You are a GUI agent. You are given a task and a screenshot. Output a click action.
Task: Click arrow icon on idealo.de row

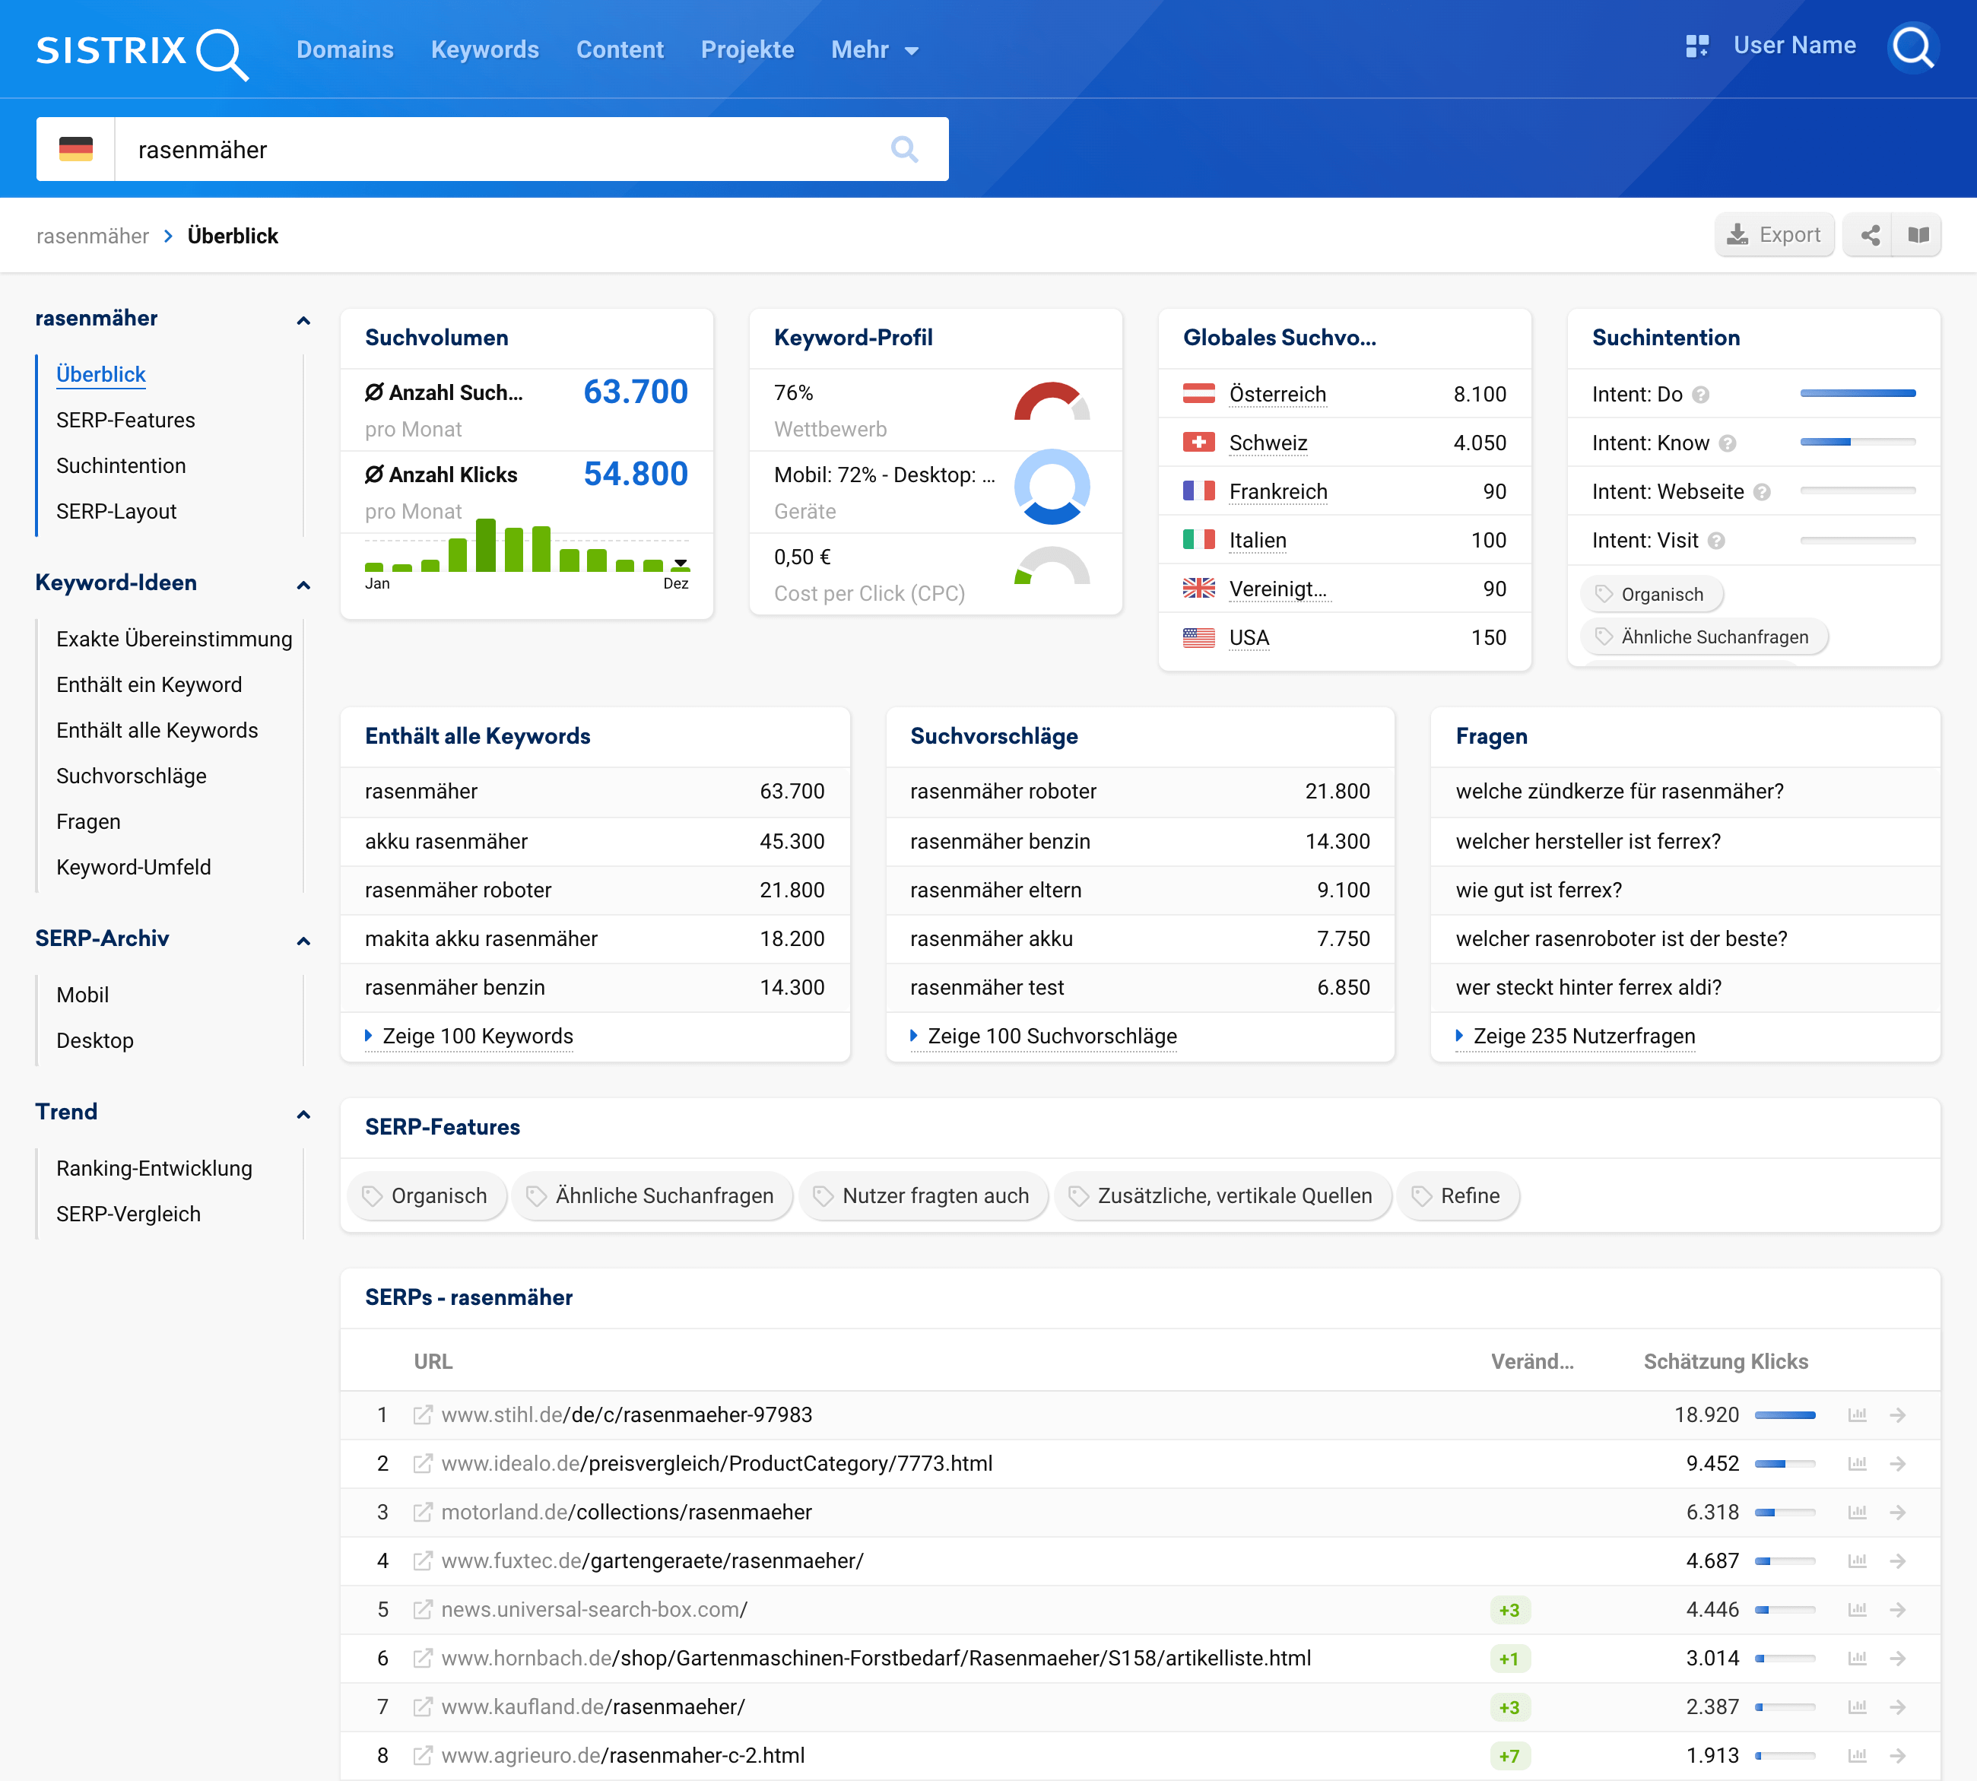click(x=1898, y=1464)
